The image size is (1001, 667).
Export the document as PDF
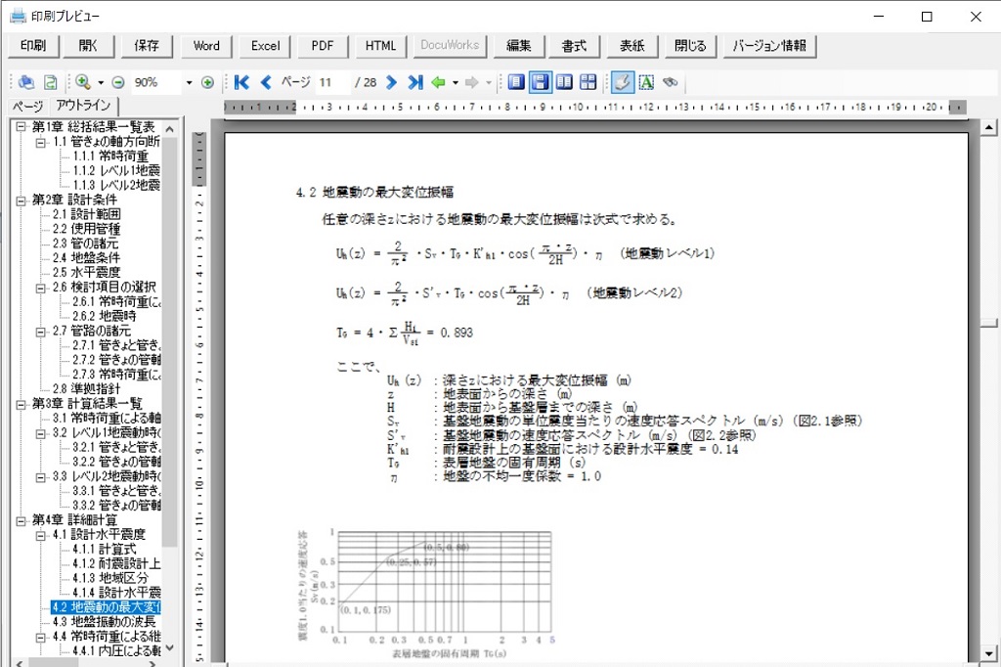(323, 46)
